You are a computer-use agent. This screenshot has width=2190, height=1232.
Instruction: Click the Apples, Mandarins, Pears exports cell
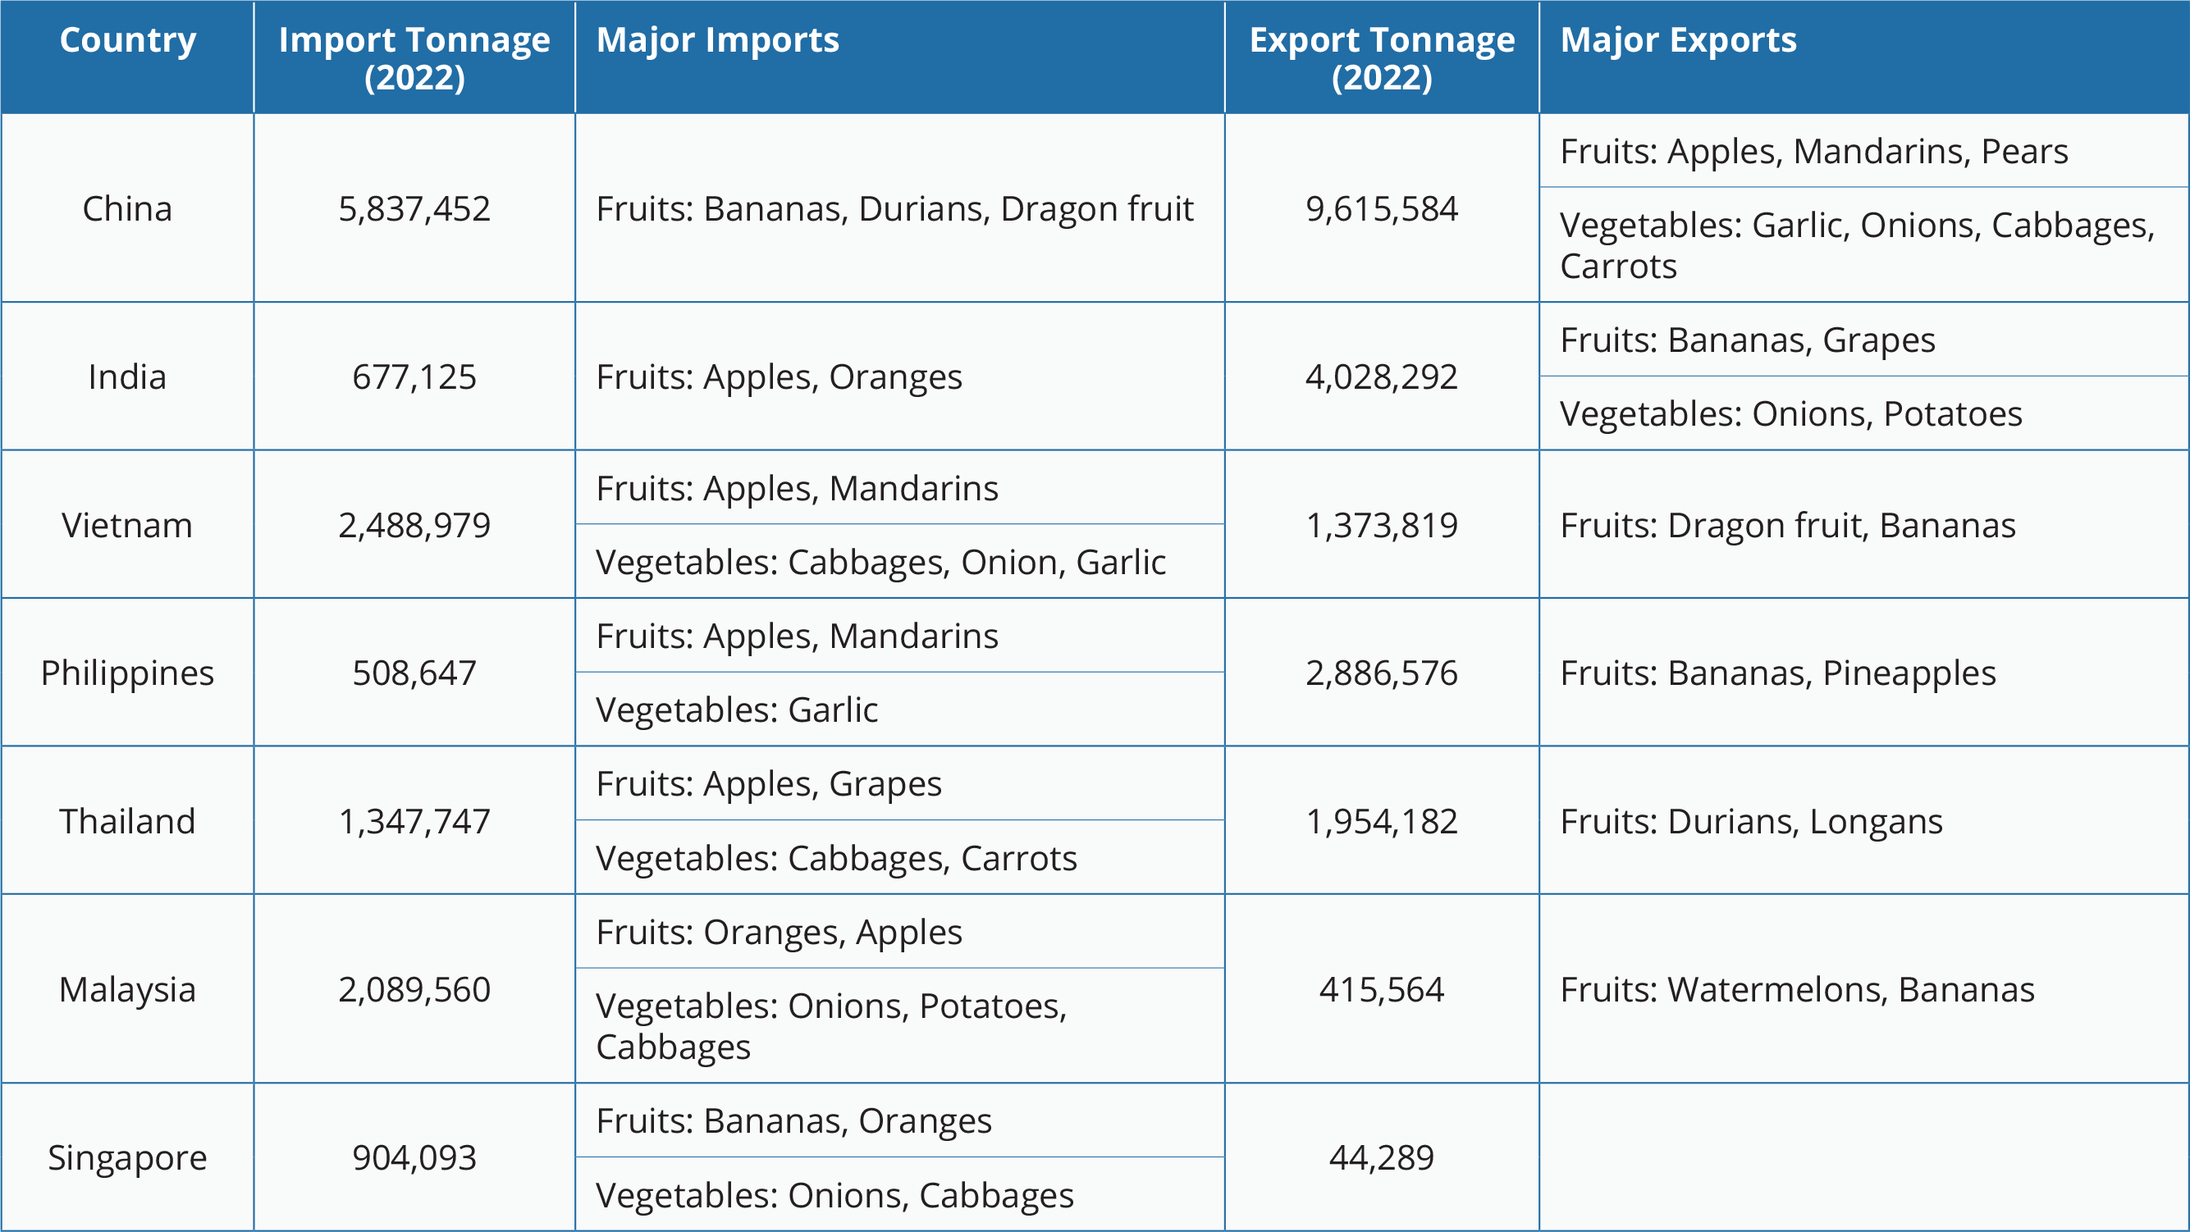click(x=1813, y=151)
